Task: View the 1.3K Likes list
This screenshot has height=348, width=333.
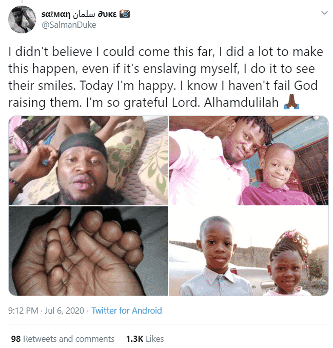Action: pyautogui.click(x=145, y=339)
